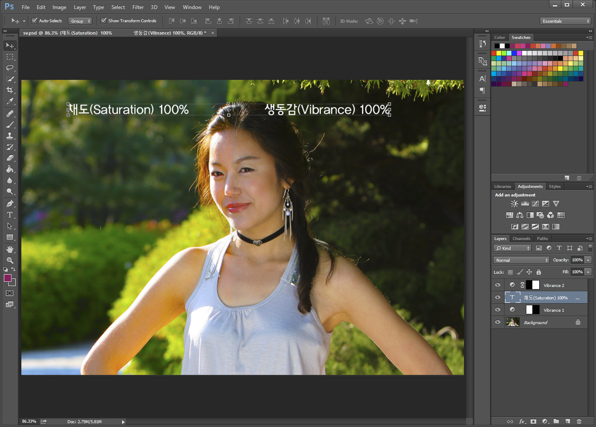Switch to the Paths tab
Screen dimensions: 596x427
click(543, 239)
